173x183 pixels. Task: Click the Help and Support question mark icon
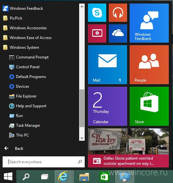pyautogui.click(x=12, y=106)
